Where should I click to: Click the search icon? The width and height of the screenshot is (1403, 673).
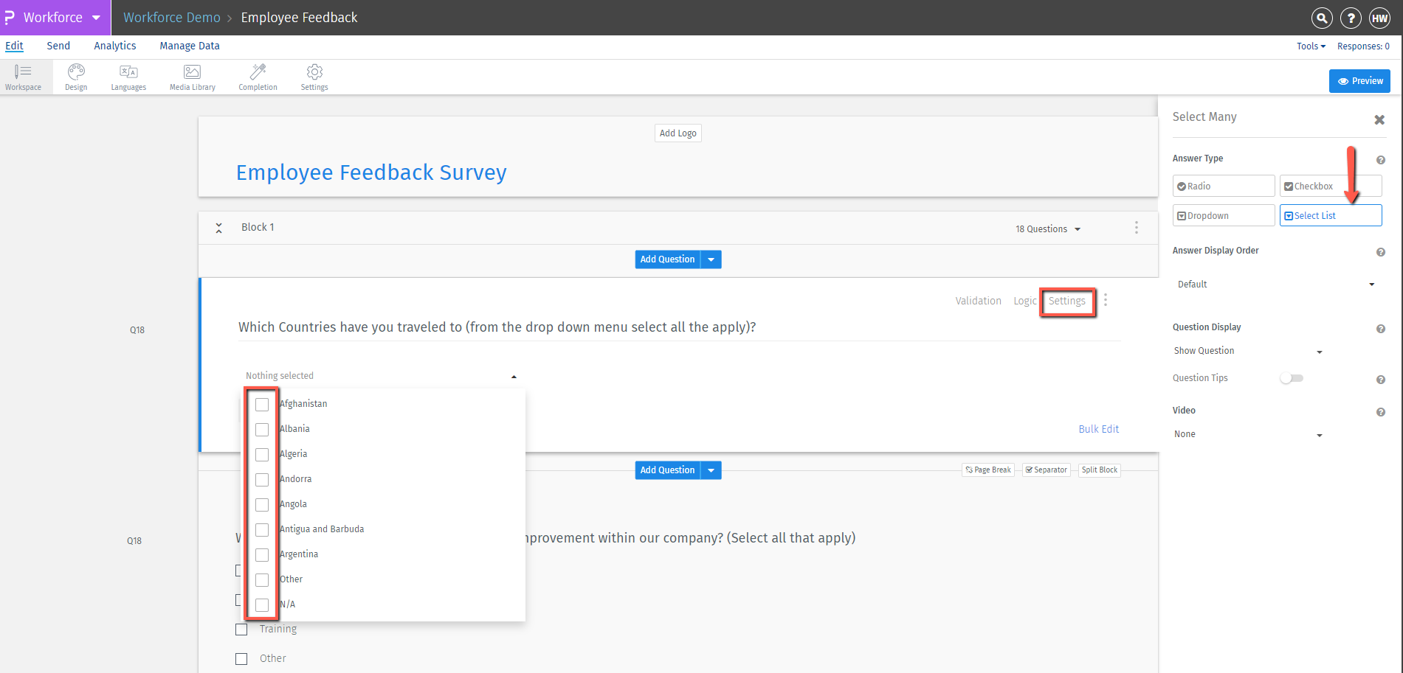click(1321, 18)
